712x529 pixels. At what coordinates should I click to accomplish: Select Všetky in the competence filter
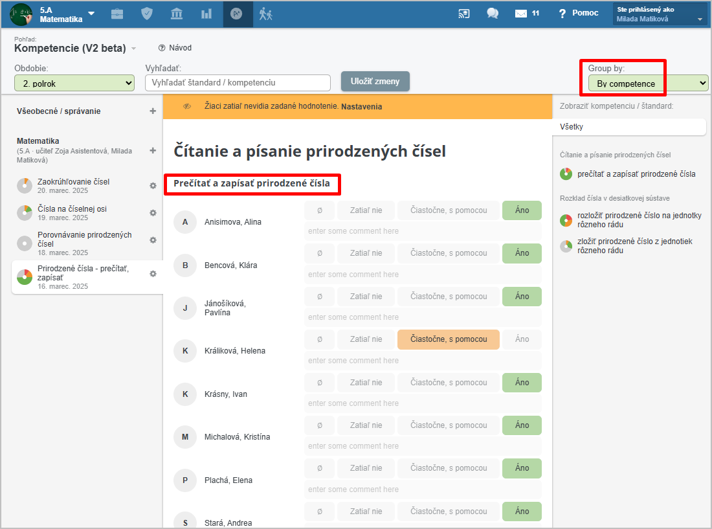click(629, 127)
